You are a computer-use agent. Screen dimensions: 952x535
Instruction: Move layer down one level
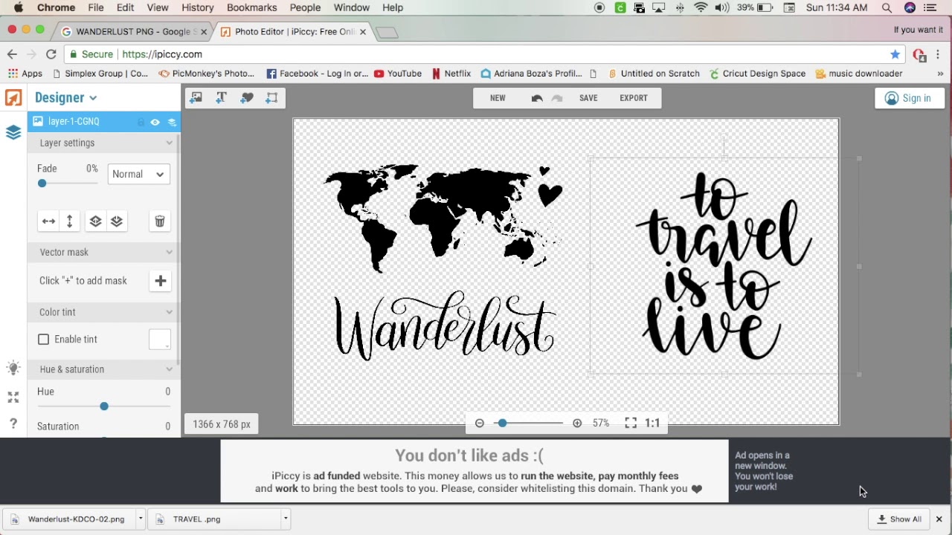point(117,221)
